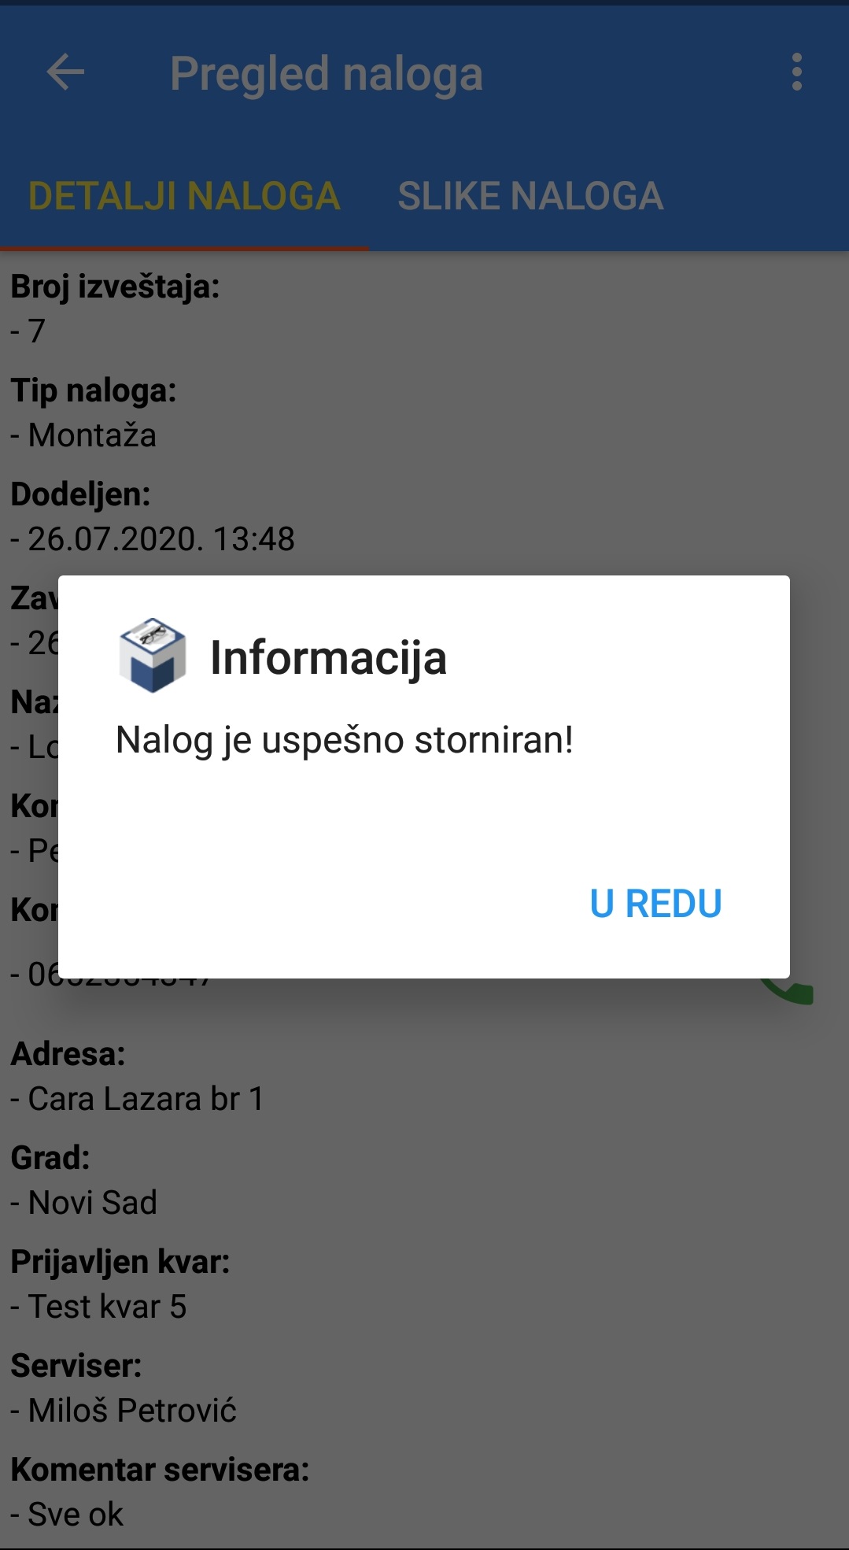Switch to SLIKE NALOGA tab

pos(530,196)
